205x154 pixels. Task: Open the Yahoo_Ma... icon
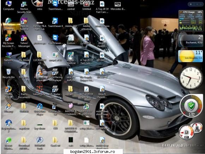40,91
